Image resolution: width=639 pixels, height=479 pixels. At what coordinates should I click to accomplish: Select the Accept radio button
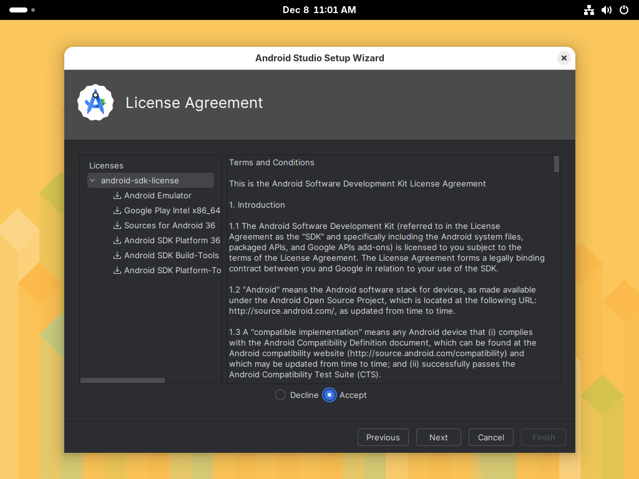329,395
